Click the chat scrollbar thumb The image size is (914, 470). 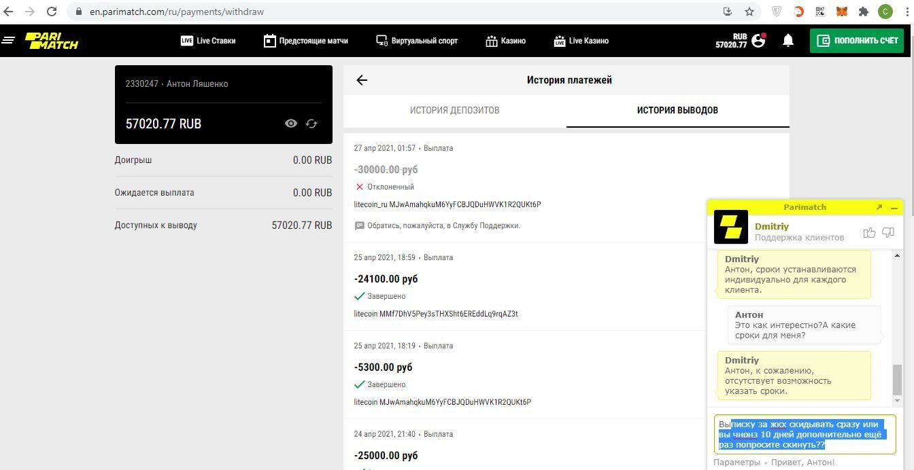[897, 379]
